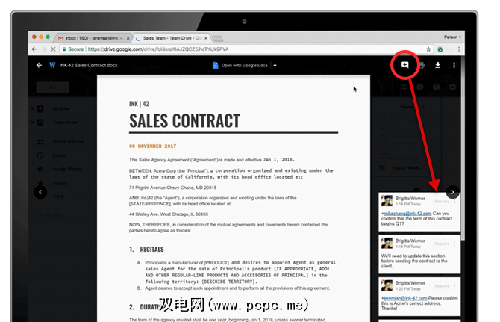Print the document with printer icon
The height and width of the screenshot is (322, 500).
click(422, 65)
